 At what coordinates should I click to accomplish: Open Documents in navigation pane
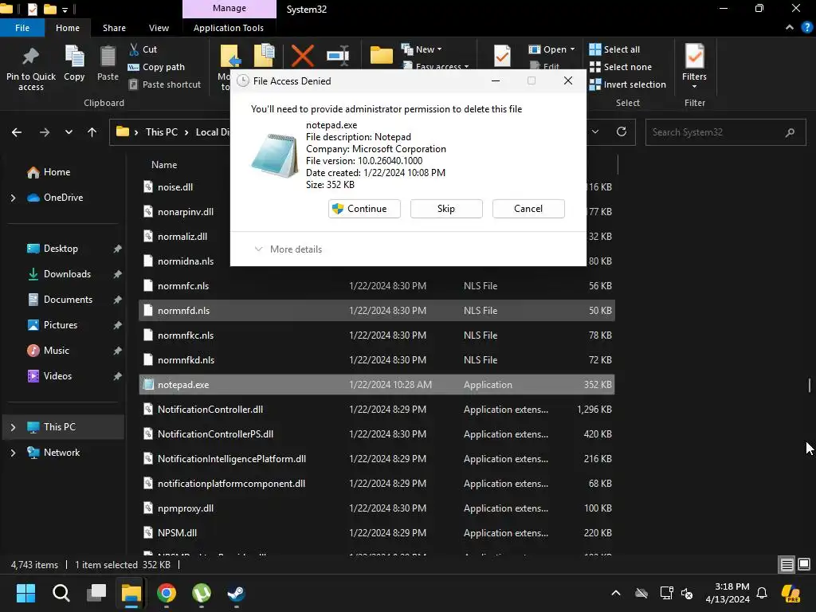[60, 300]
